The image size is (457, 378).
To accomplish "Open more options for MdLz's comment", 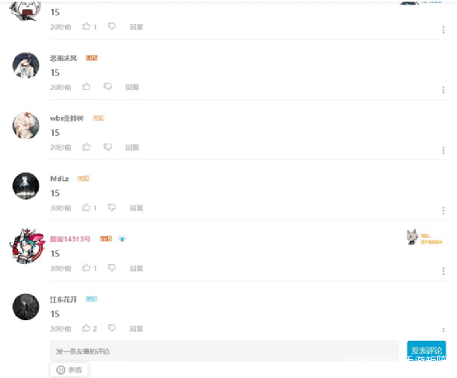I will [443, 210].
